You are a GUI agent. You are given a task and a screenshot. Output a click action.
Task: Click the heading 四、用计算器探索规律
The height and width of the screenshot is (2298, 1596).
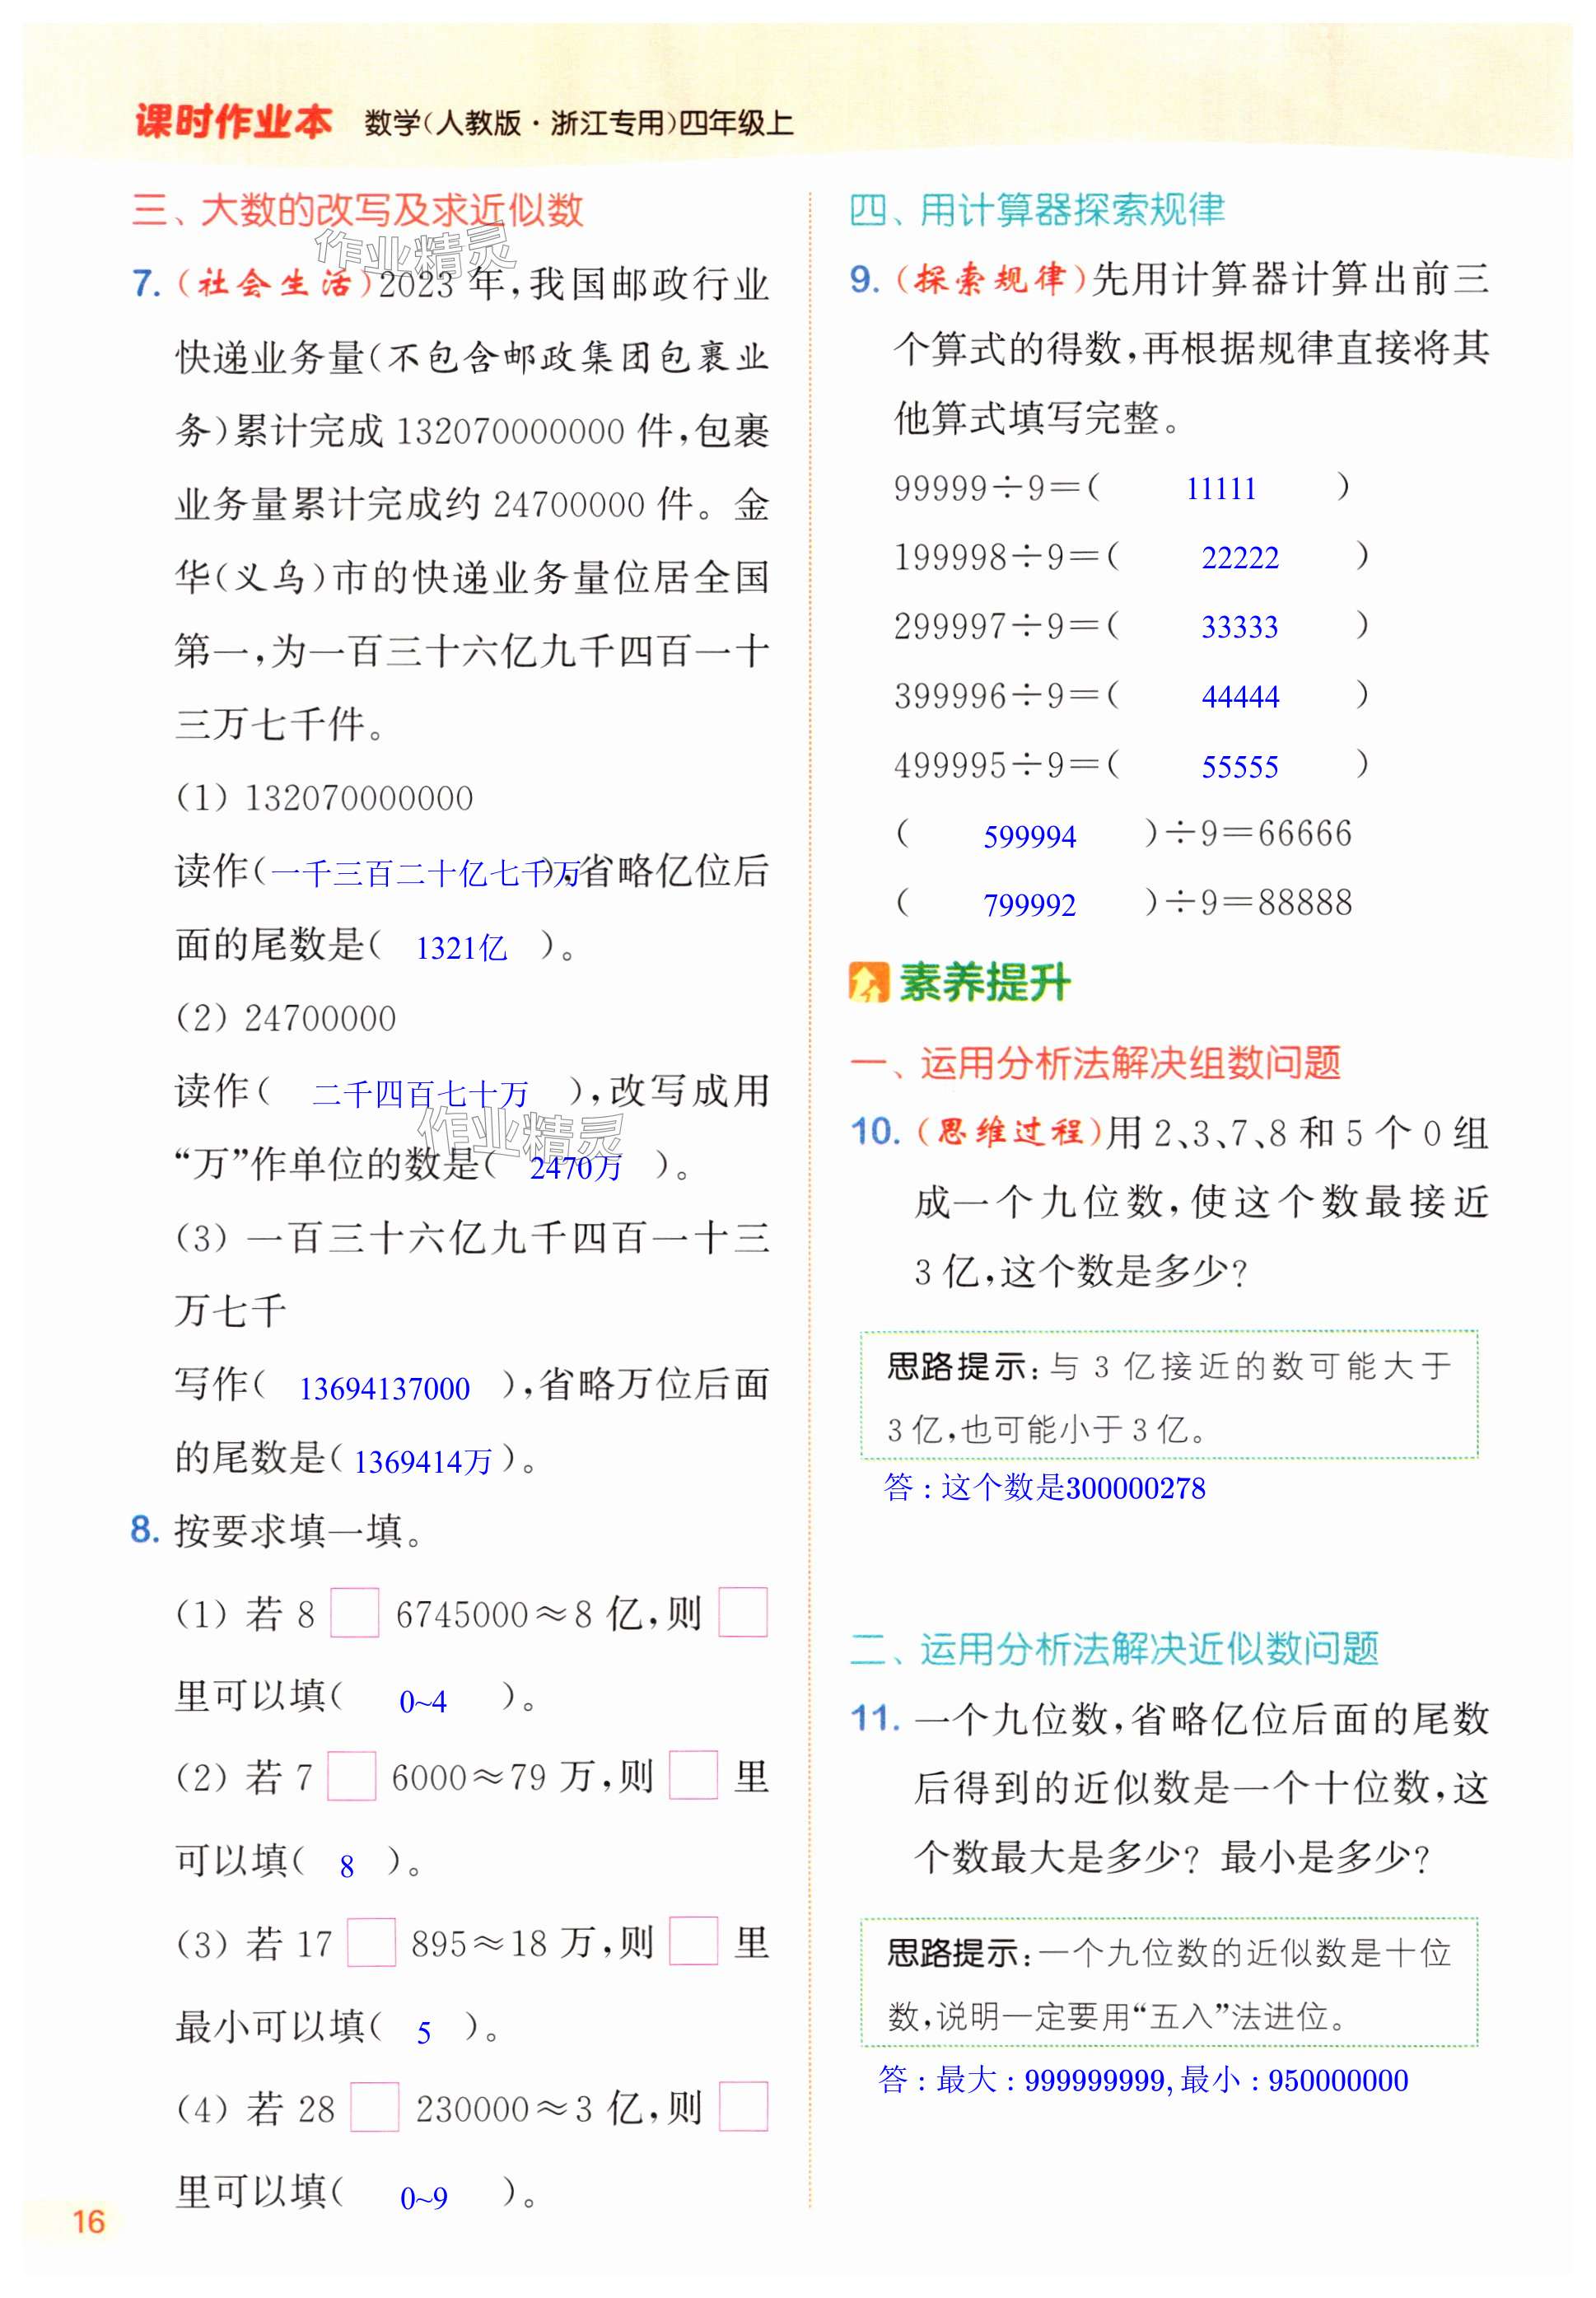(1036, 210)
